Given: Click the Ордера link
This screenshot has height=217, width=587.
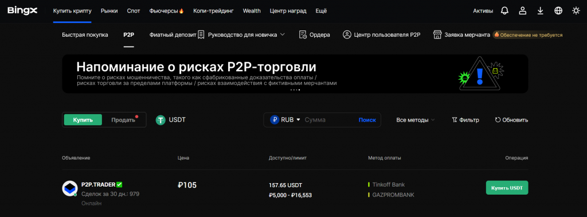Looking at the screenshot, I should (320, 35).
